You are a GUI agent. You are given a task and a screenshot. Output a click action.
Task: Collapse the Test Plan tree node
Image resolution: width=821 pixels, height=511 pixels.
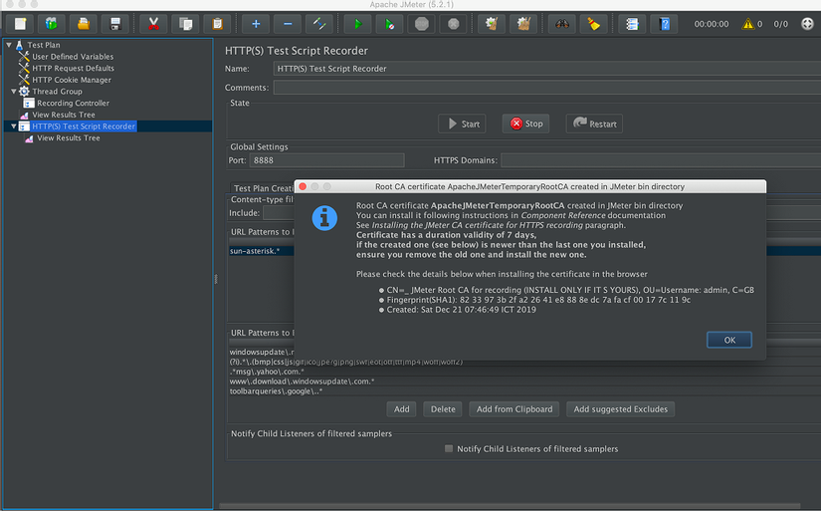(x=9, y=45)
